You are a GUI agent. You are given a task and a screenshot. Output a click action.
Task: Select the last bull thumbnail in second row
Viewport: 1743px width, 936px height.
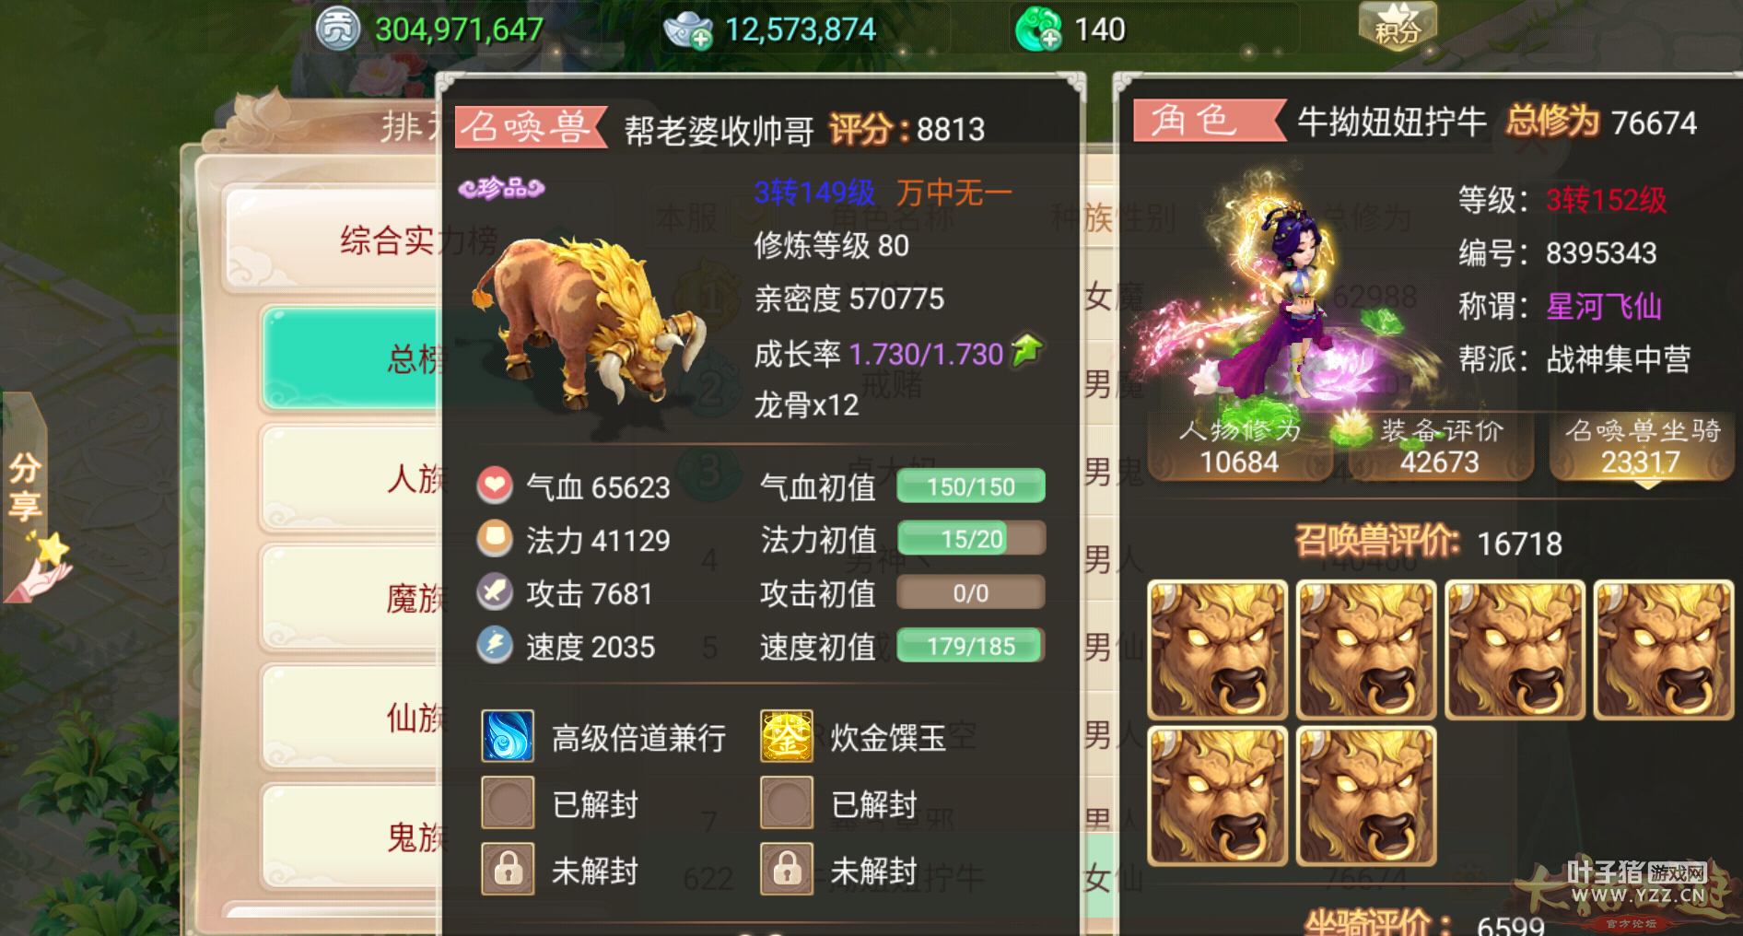tap(1366, 797)
